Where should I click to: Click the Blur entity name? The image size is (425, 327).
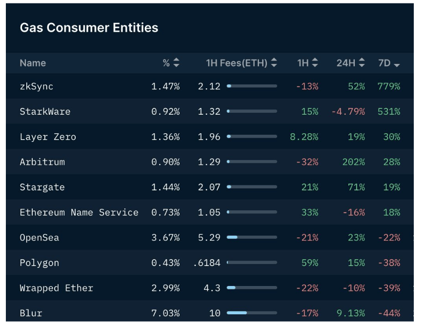(31, 313)
